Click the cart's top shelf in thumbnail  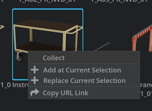[x=46, y=24]
